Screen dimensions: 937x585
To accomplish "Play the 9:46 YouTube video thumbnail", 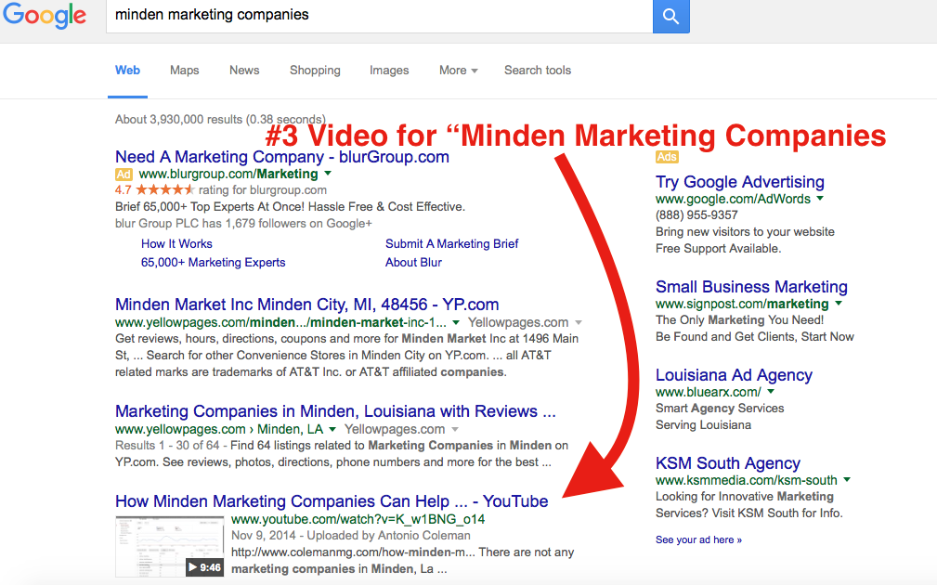I will pyautogui.click(x=170, y=547).
